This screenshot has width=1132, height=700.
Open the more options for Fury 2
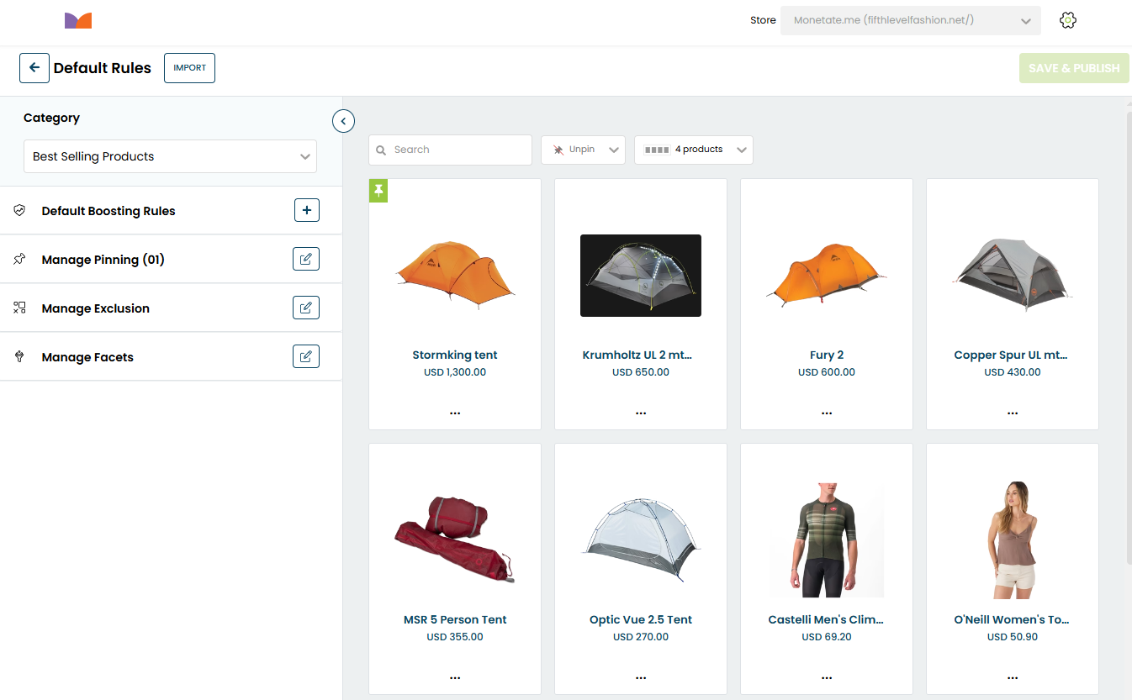pyautogui.click(x=827, y=413)
